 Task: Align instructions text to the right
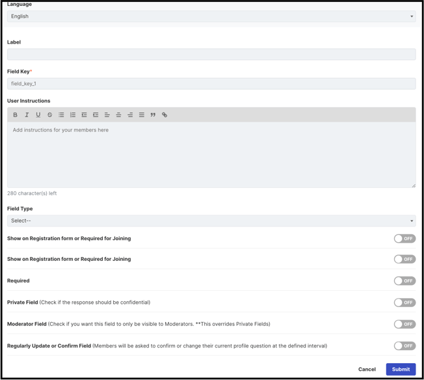tap(130, 115)
